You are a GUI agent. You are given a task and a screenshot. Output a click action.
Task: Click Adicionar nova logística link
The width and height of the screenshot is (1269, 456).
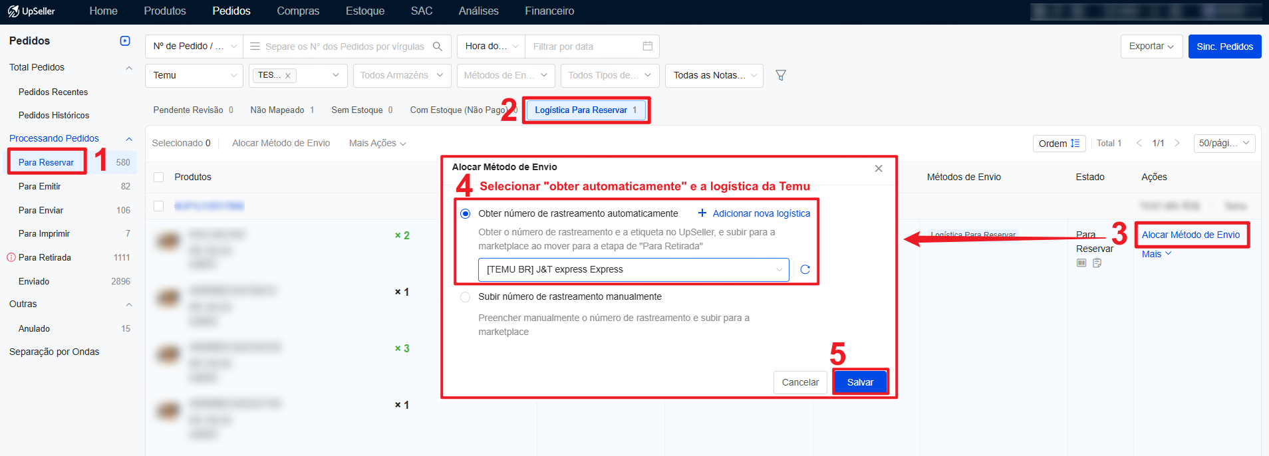[761, 213]
